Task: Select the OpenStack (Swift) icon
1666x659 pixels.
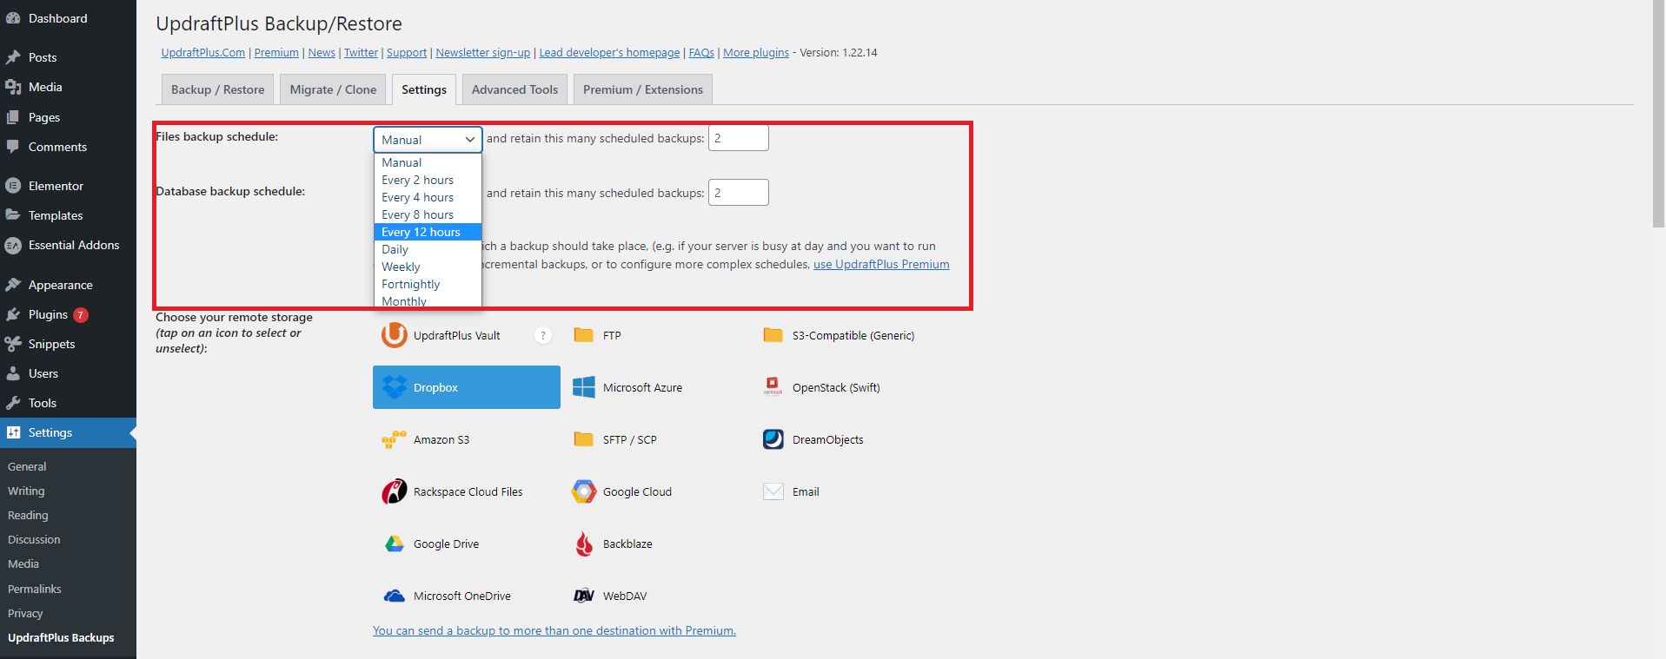Action: pos(773,386)
